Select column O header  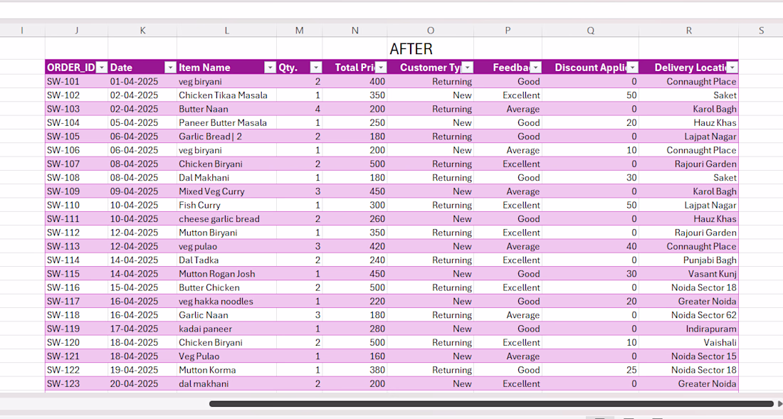point(431,31)
